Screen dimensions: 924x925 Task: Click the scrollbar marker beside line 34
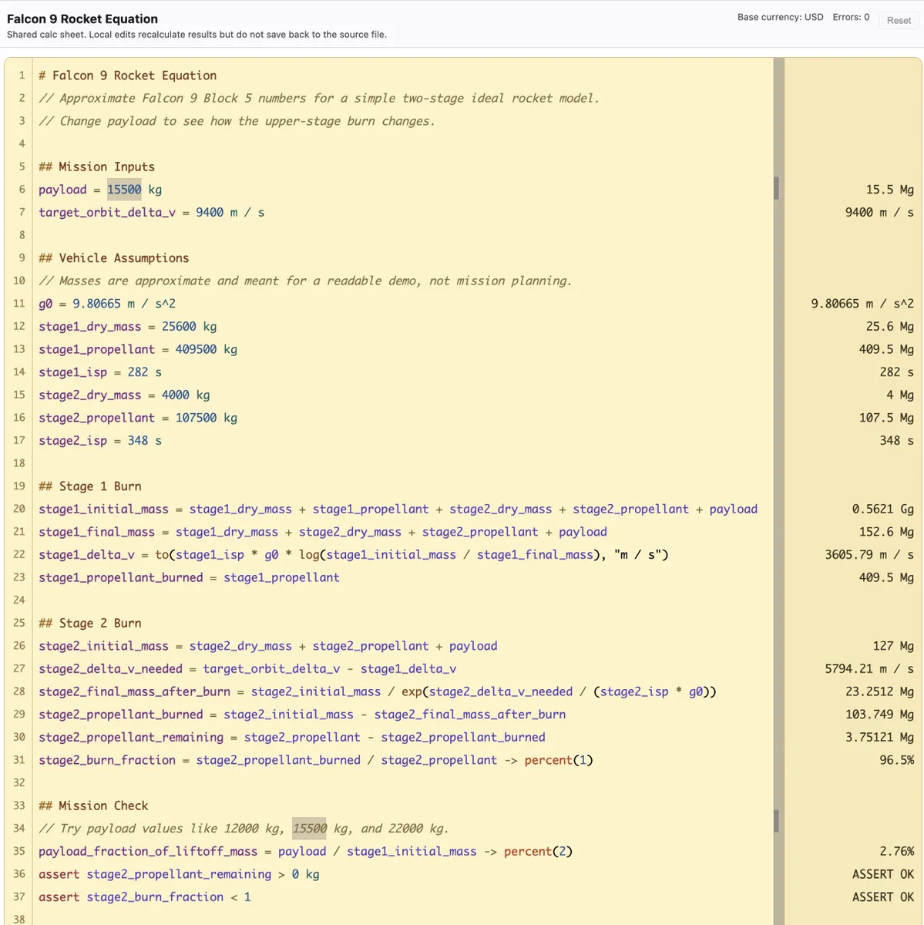(x=776, y=821)
